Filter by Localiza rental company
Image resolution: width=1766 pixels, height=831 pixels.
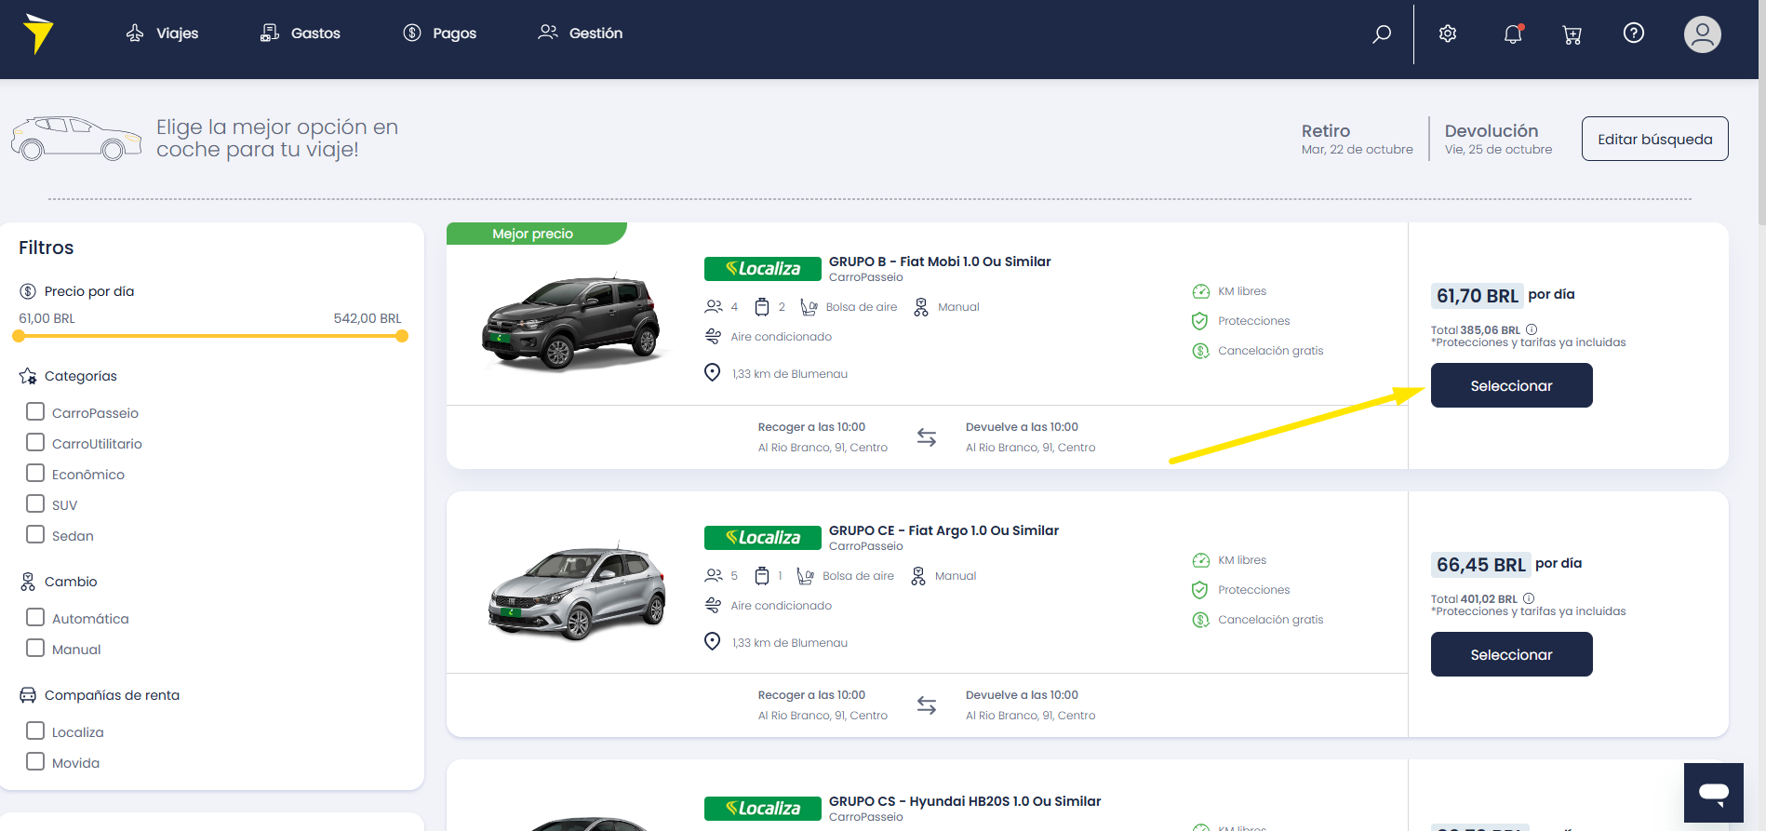tap(35, 730)
